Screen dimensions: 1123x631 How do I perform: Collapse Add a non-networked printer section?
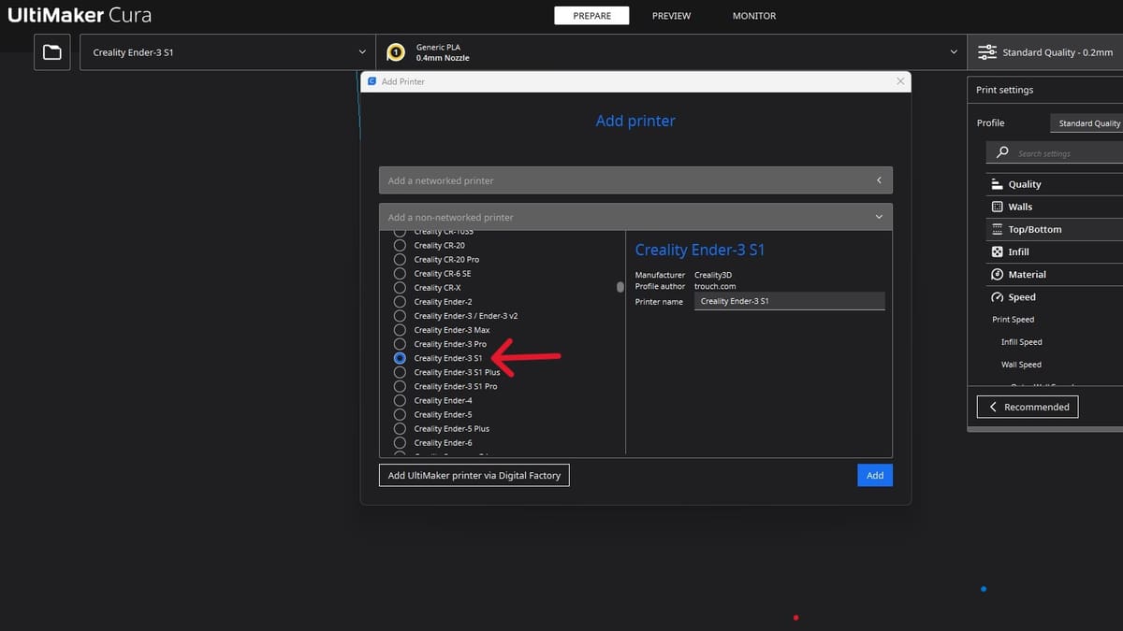point(635,217)
